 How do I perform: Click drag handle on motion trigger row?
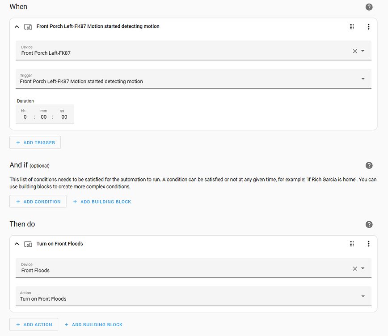tap(352, 27)
